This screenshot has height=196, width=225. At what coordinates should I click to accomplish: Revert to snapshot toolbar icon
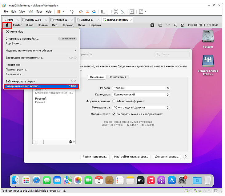(87, 12)
